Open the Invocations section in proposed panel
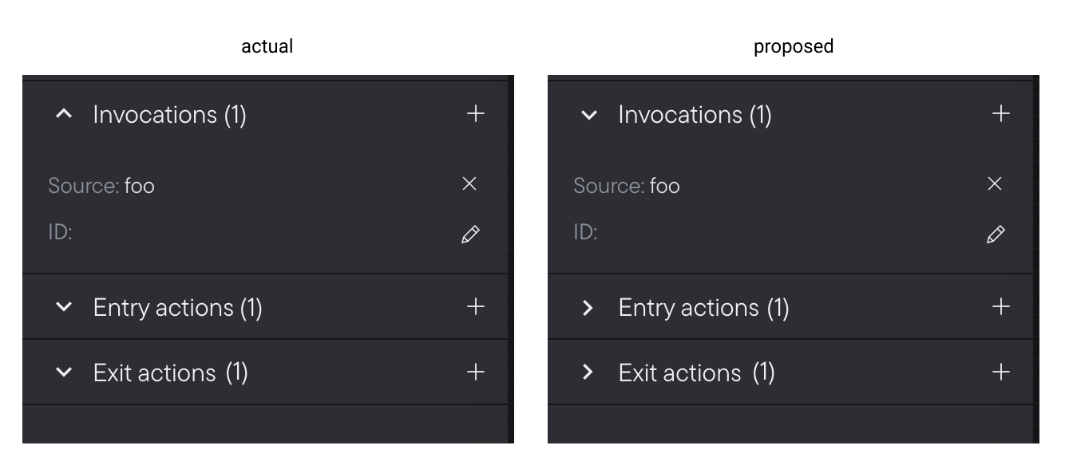This screenshot has width=1065, height=469. [x=589, y=114]
